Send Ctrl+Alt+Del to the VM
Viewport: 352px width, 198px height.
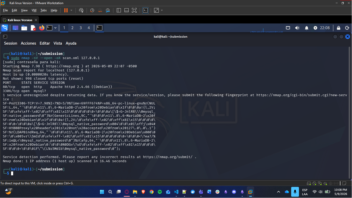tap(81, 10)
